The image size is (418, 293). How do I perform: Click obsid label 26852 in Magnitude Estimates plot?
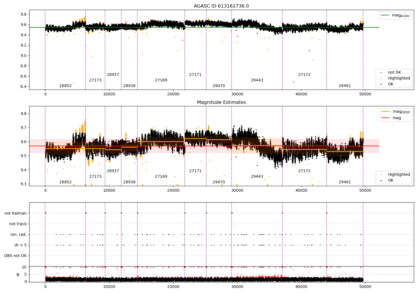click(x=65, y=182)
